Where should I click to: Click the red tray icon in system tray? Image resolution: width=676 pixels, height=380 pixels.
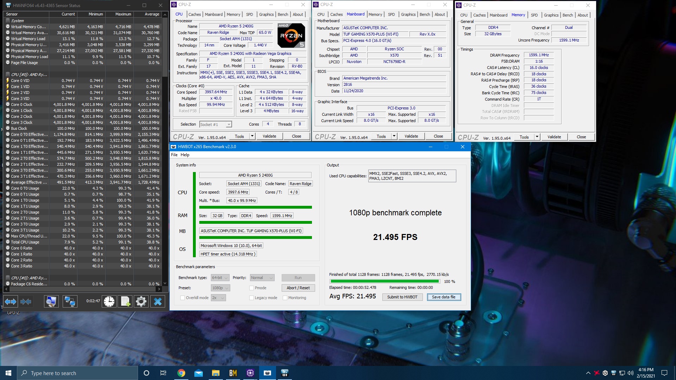click(x=597, y=373)
